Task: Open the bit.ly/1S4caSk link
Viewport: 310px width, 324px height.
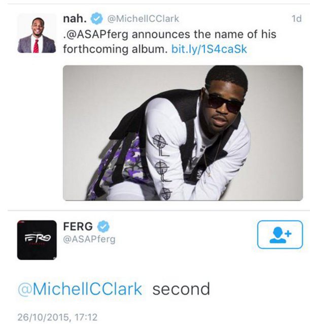Action: (209, 49)
